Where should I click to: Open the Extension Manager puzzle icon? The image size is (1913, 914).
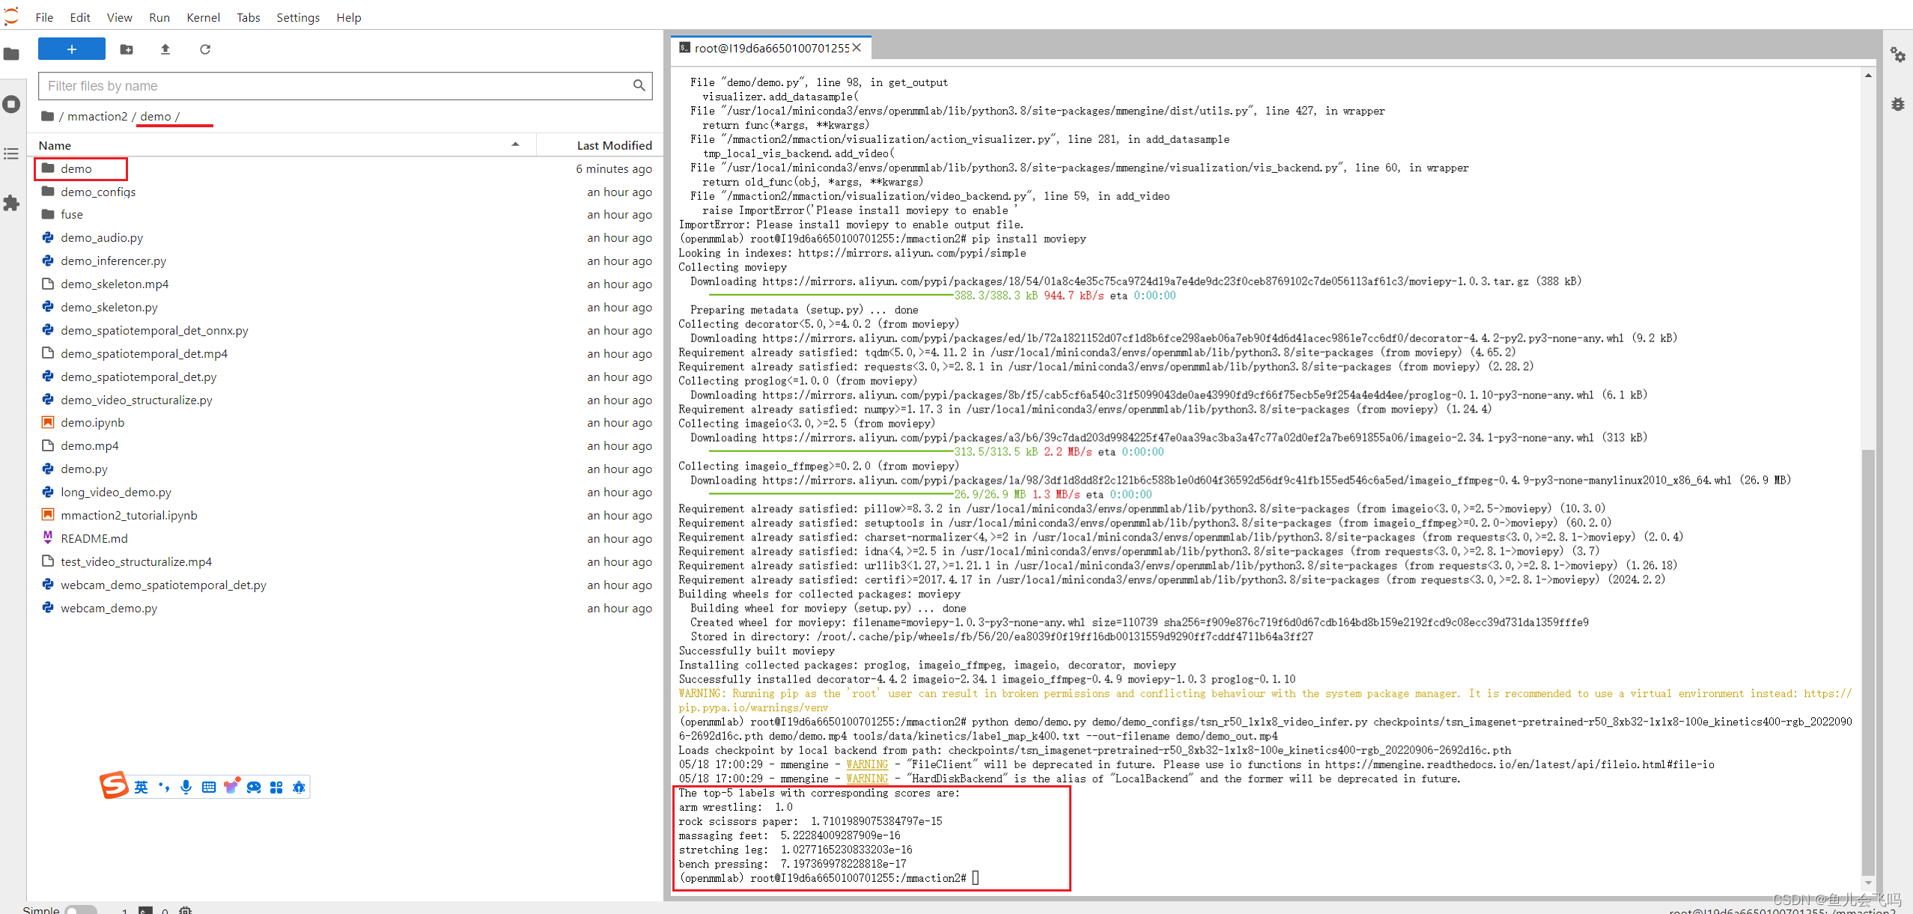(11, 203)
